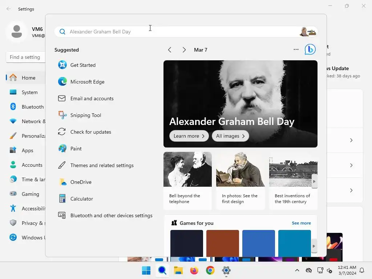
Task: Select Check for updates suggestion
Action: coord(85,132)
